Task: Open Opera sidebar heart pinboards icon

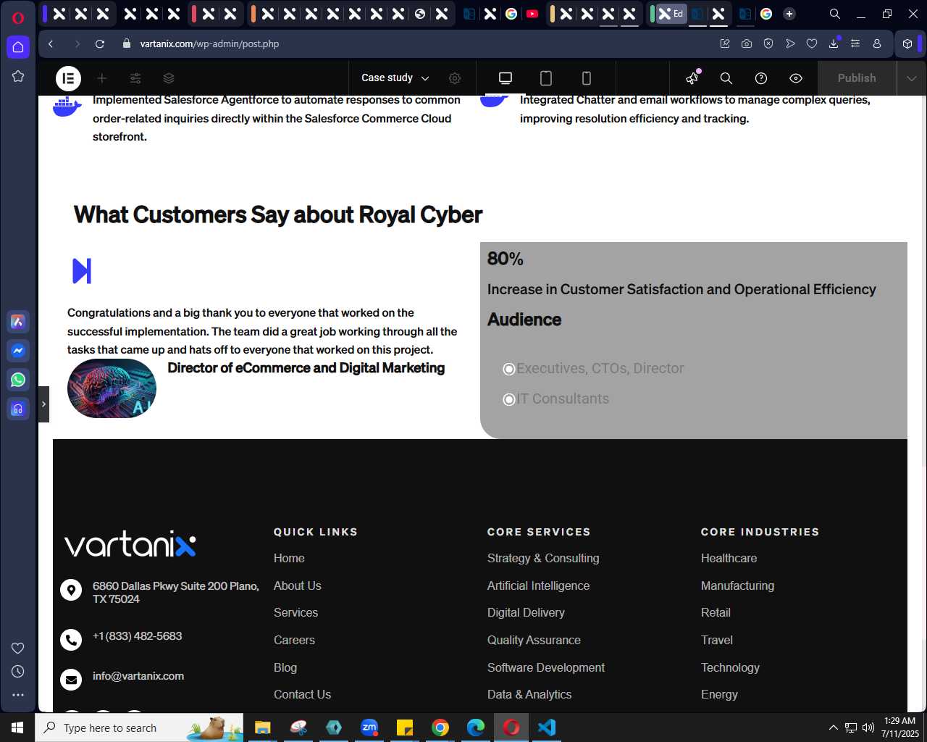Action: point(18,648)
